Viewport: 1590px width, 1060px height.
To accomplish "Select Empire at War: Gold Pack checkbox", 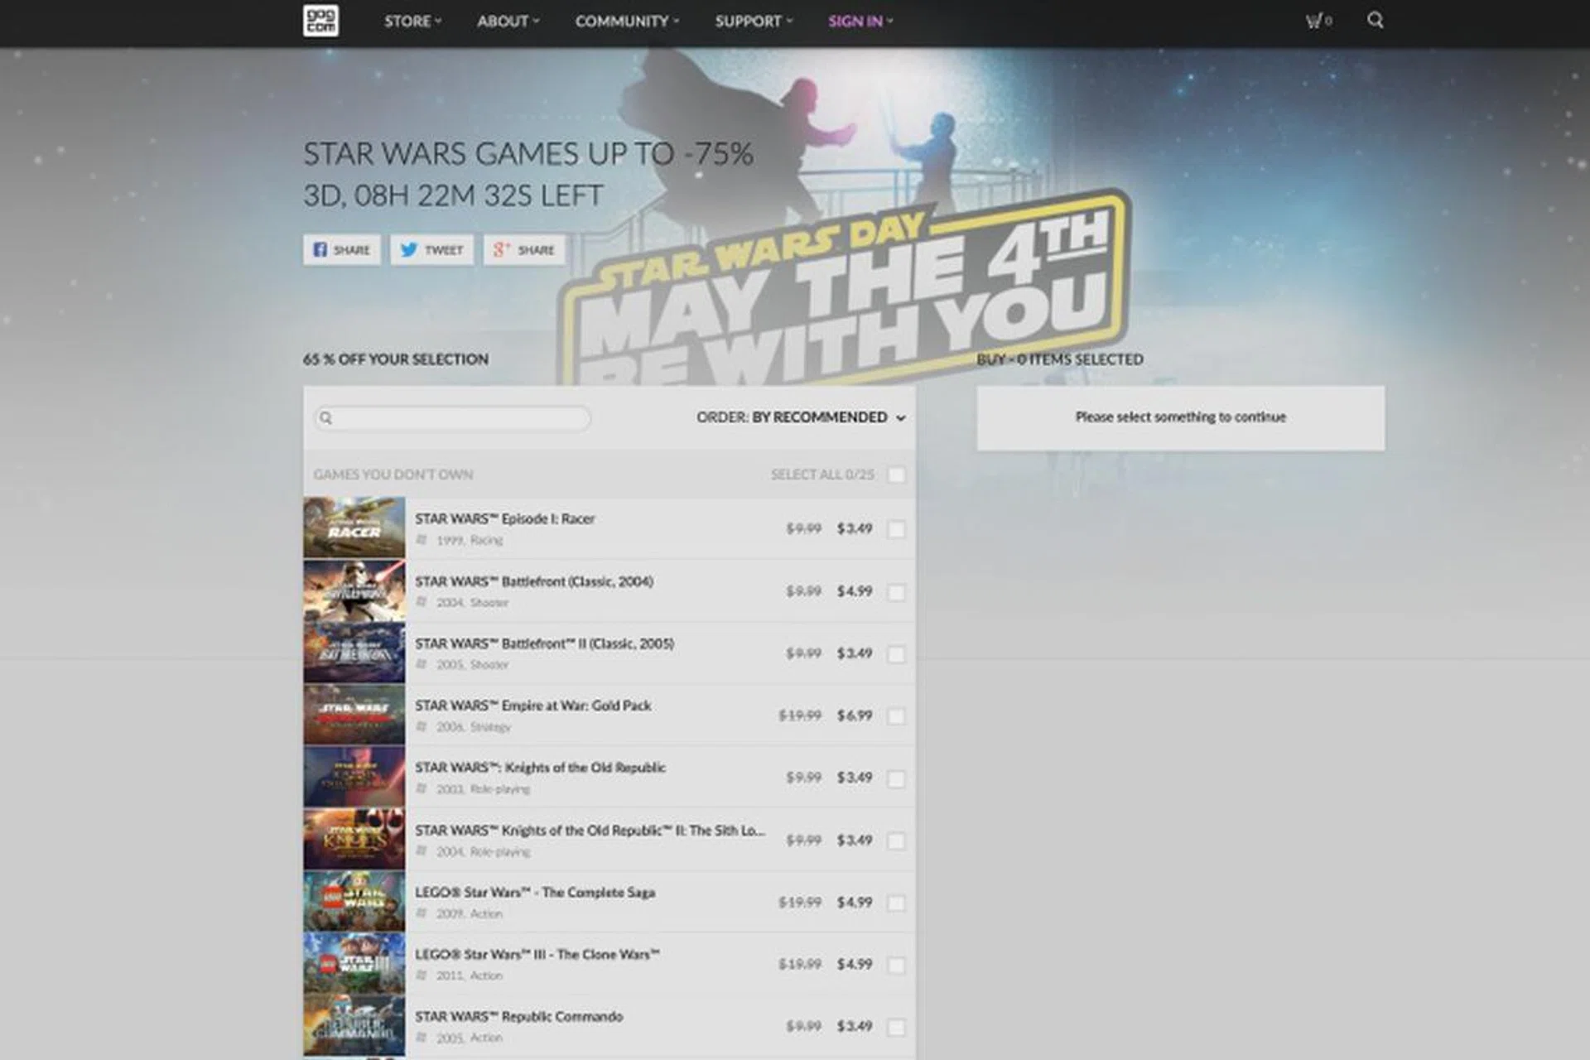I will (x=896, y=716).
